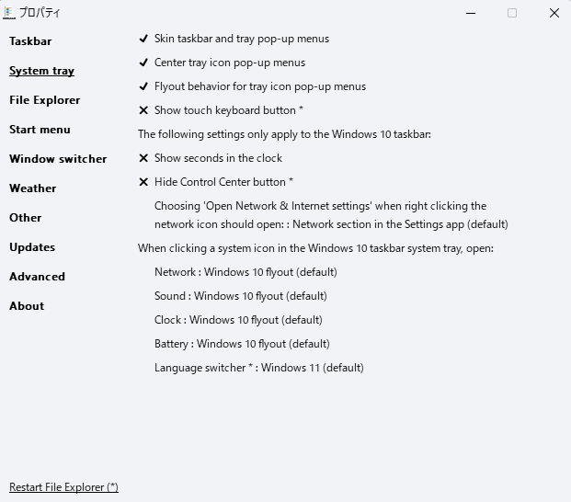The image size is (571, 502).
Task: Open the About page
Action: pos(27,306)
